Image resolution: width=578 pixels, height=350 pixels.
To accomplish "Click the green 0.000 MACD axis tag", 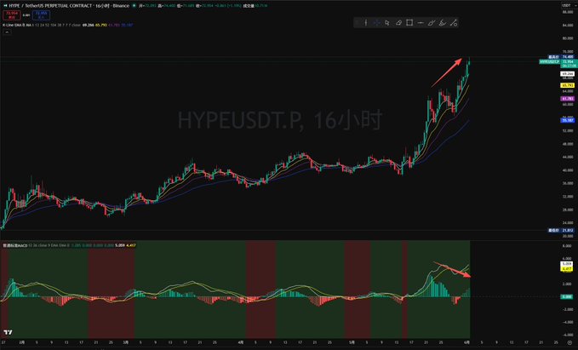I will click(x=567, y=296).
